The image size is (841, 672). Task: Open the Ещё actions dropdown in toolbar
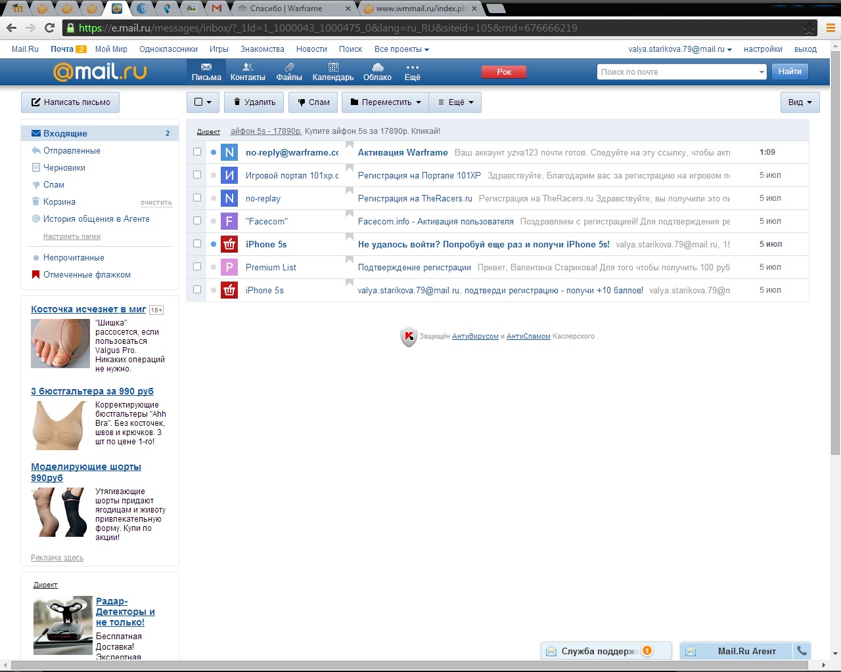[x=455, y=102]
